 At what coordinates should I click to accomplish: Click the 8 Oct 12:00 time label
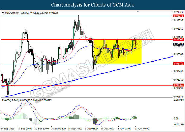[x=125, y=129]
